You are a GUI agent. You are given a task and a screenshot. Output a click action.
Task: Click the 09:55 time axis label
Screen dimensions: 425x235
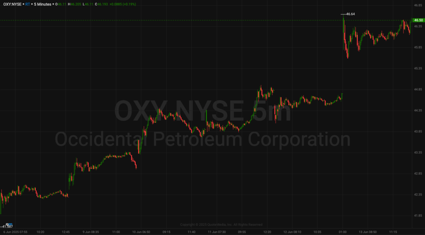pos(242,232)
